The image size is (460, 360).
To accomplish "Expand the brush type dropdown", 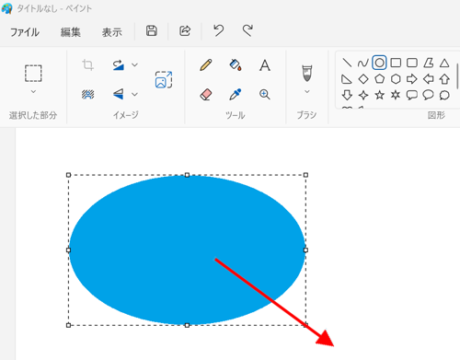I will pos(307,91).
